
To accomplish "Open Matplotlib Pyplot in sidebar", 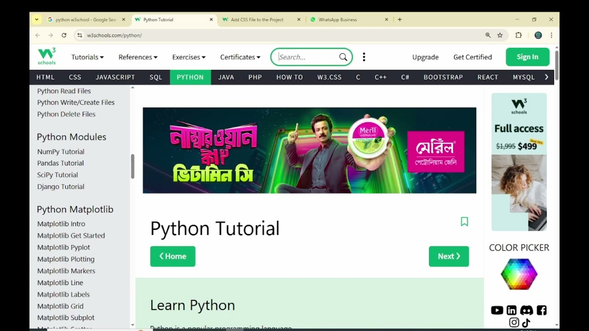I will pos(64,247).
